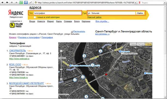This screenshot has height=99, width=167.
Task: Click the phone number +7 (812) 5675131
Action: [x=17, y=91]
